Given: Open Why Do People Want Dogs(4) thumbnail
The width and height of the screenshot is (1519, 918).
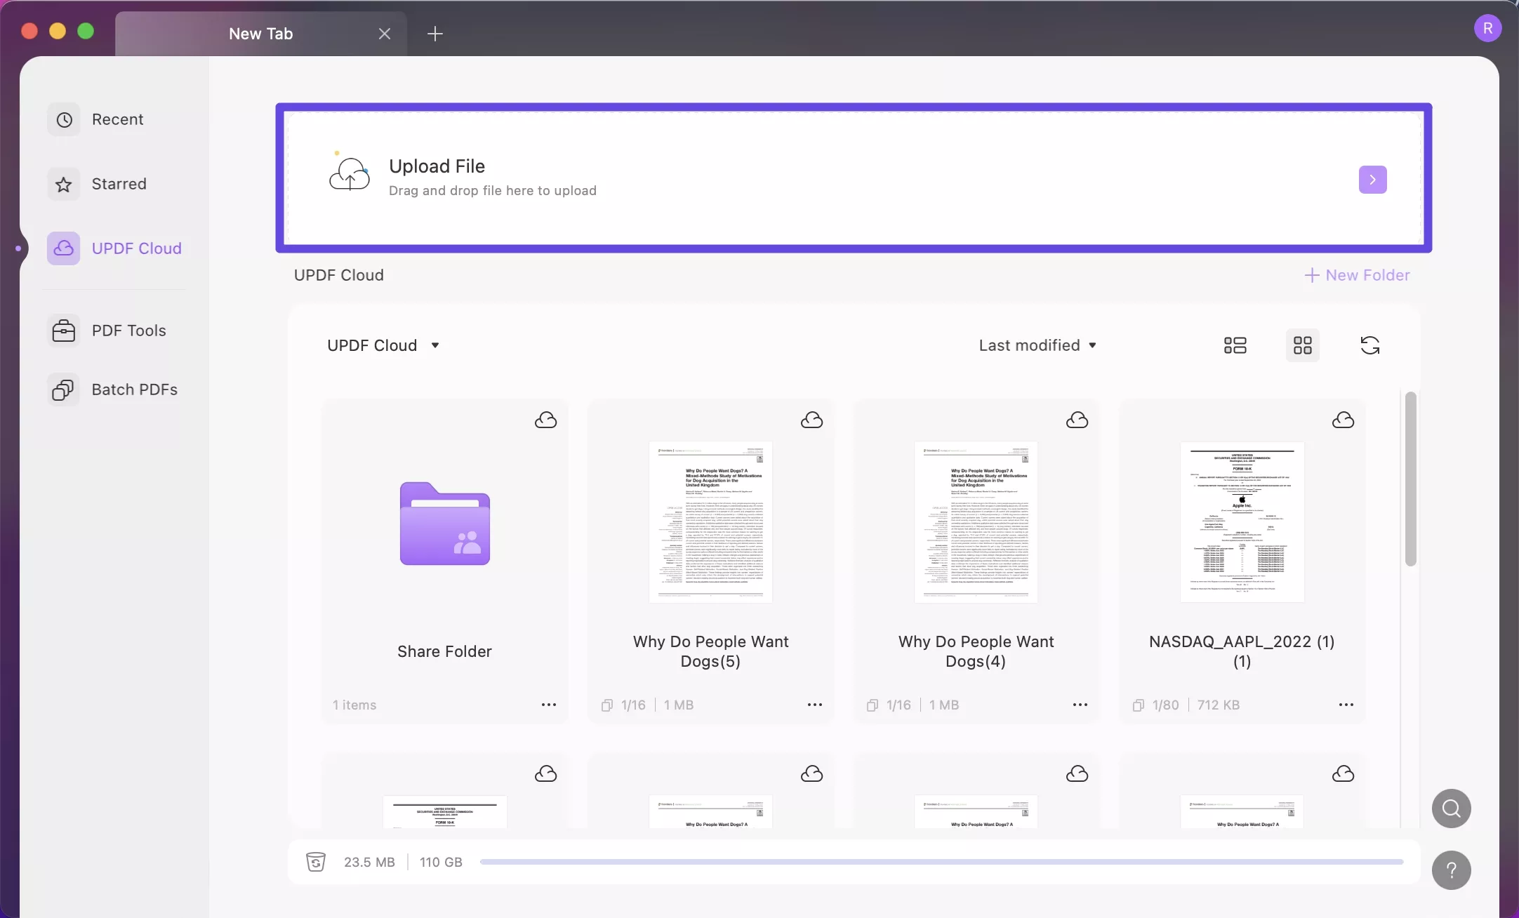Looking at the screenshot, I should [x=976, y=522].
